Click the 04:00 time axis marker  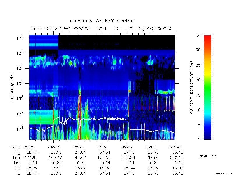point(53,147)
